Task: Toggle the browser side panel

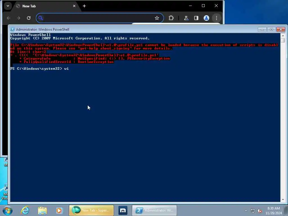Action: (196, 18)
